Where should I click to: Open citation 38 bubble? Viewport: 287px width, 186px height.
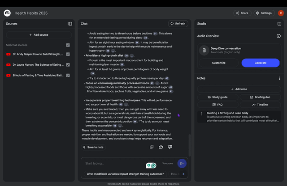pos(126,56)
